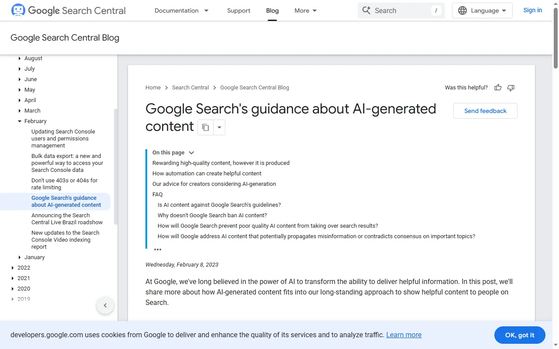
Task: Copy page using the copy icon button
Action: pyautogui.click(x=205, y=127)
